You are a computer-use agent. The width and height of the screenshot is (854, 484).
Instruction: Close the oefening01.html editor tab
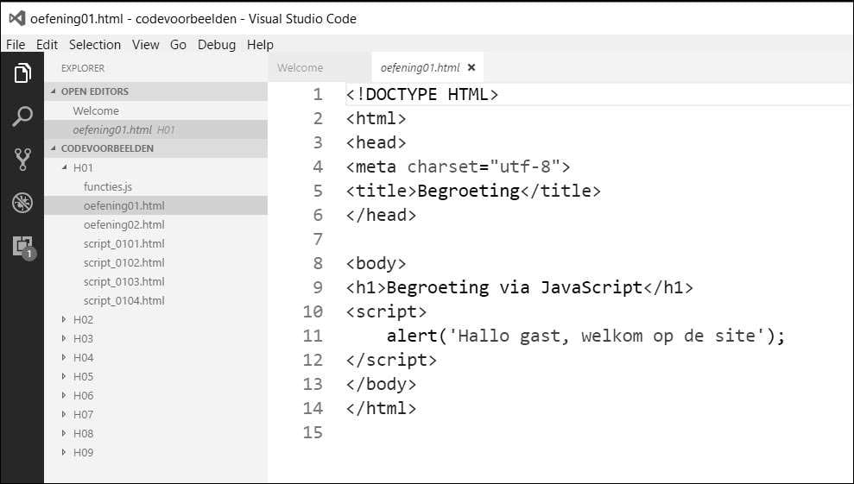pos(471,67)
